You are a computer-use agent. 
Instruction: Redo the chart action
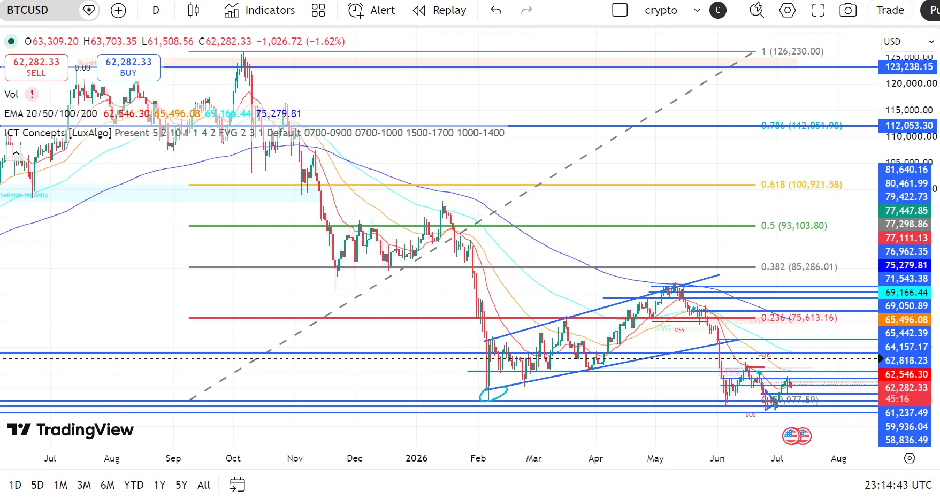[526, 10]
